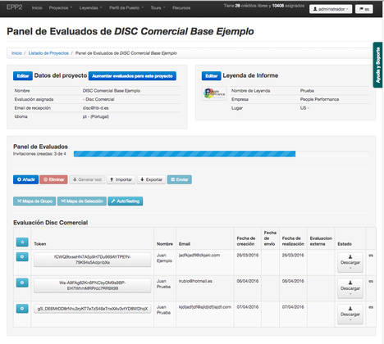Click the Generar test download button
This screenshot has height=344, width=384.
pyautogui.click(x=87, y=179)
